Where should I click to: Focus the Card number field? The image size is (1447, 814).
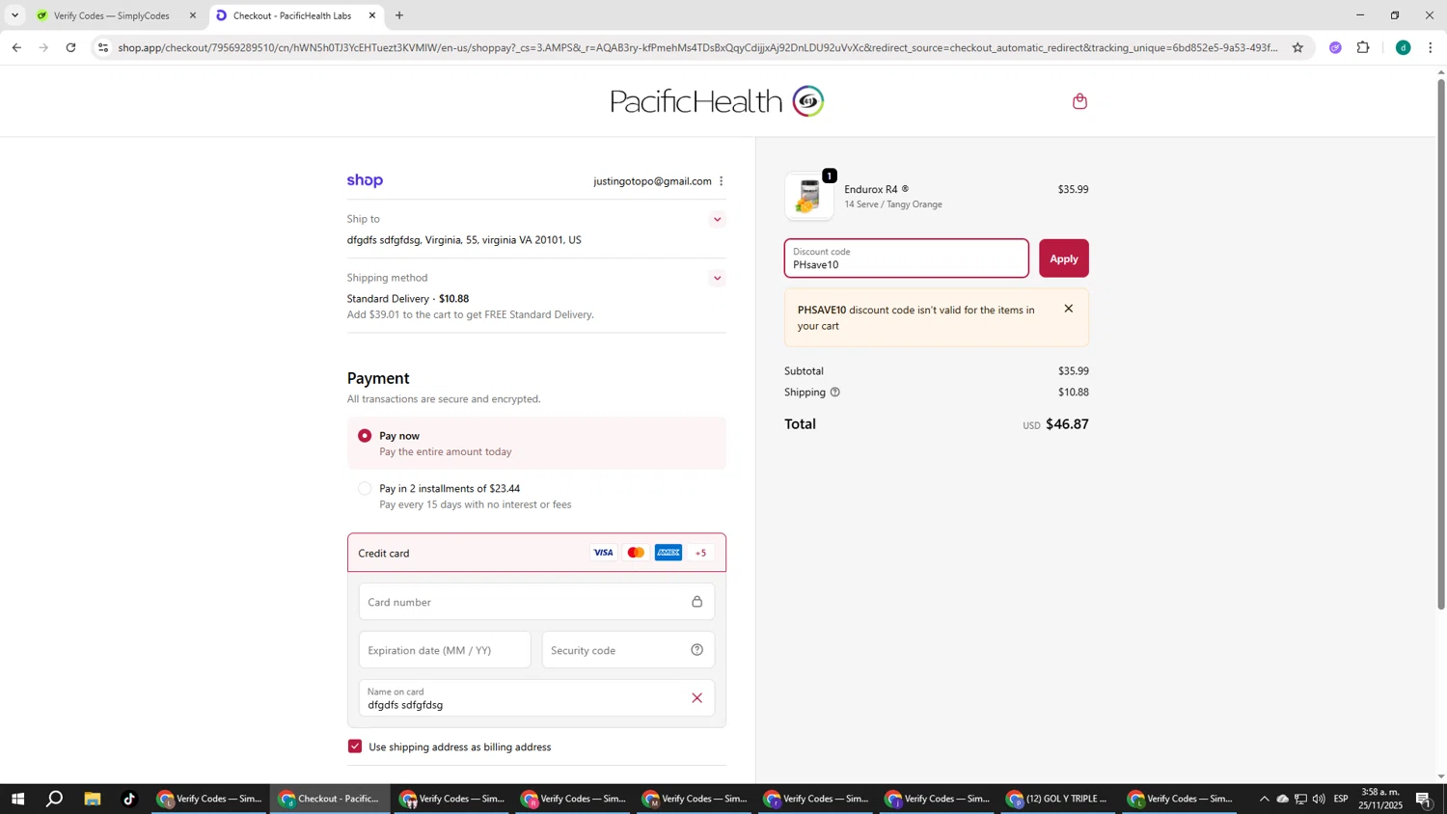click(x=536, y=602)
